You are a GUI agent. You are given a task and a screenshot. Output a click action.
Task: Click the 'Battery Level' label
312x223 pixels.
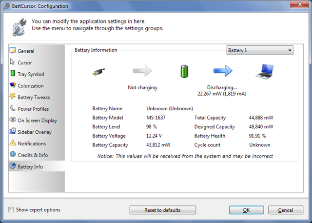coord(106,127)
